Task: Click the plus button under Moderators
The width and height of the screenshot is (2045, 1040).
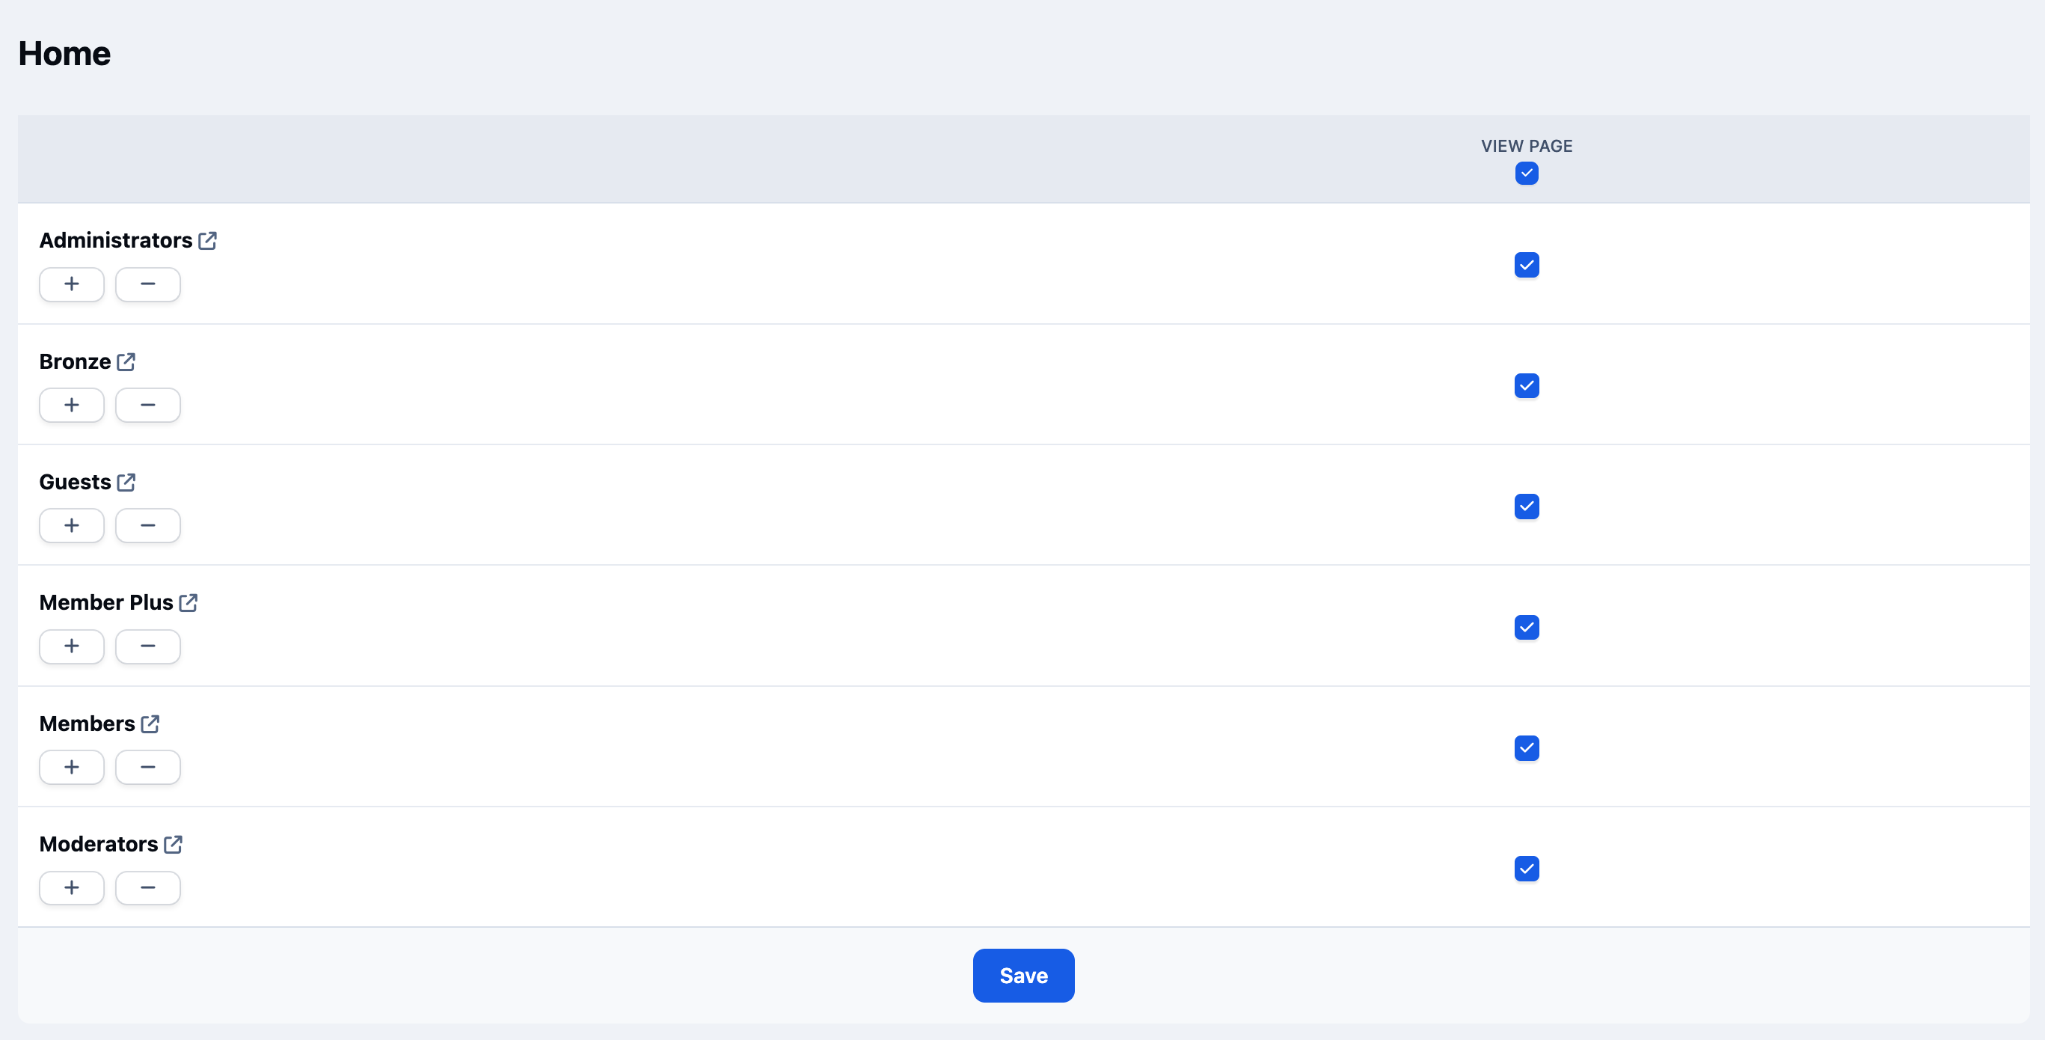Action: (x=72, y=887)
